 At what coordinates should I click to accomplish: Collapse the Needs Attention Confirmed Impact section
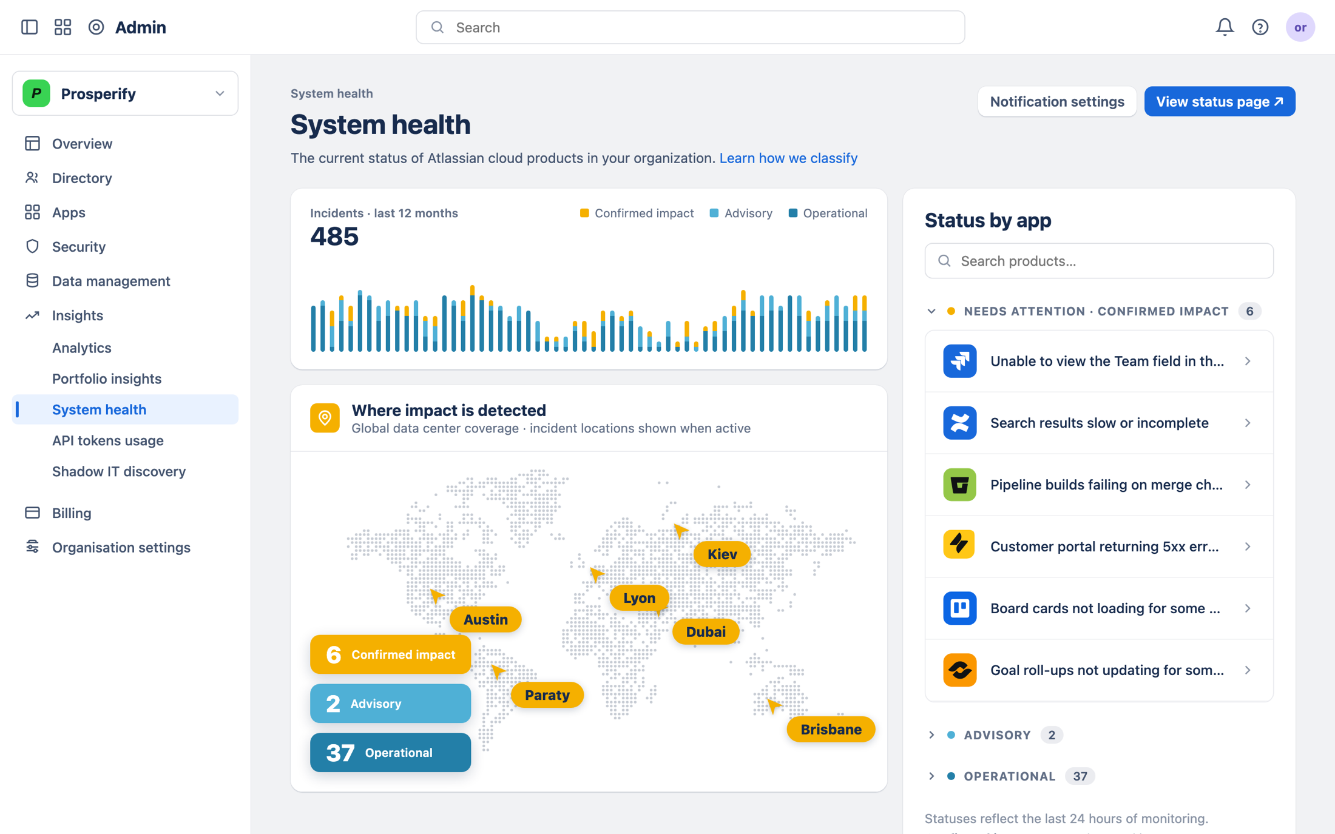click(931, 311)
